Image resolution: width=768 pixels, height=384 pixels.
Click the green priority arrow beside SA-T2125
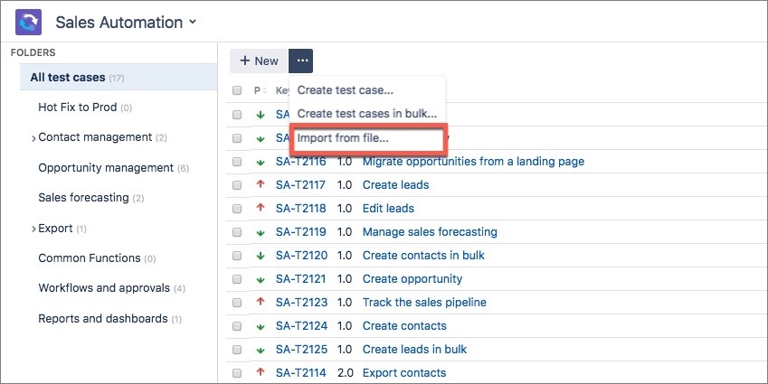point(261,349)
